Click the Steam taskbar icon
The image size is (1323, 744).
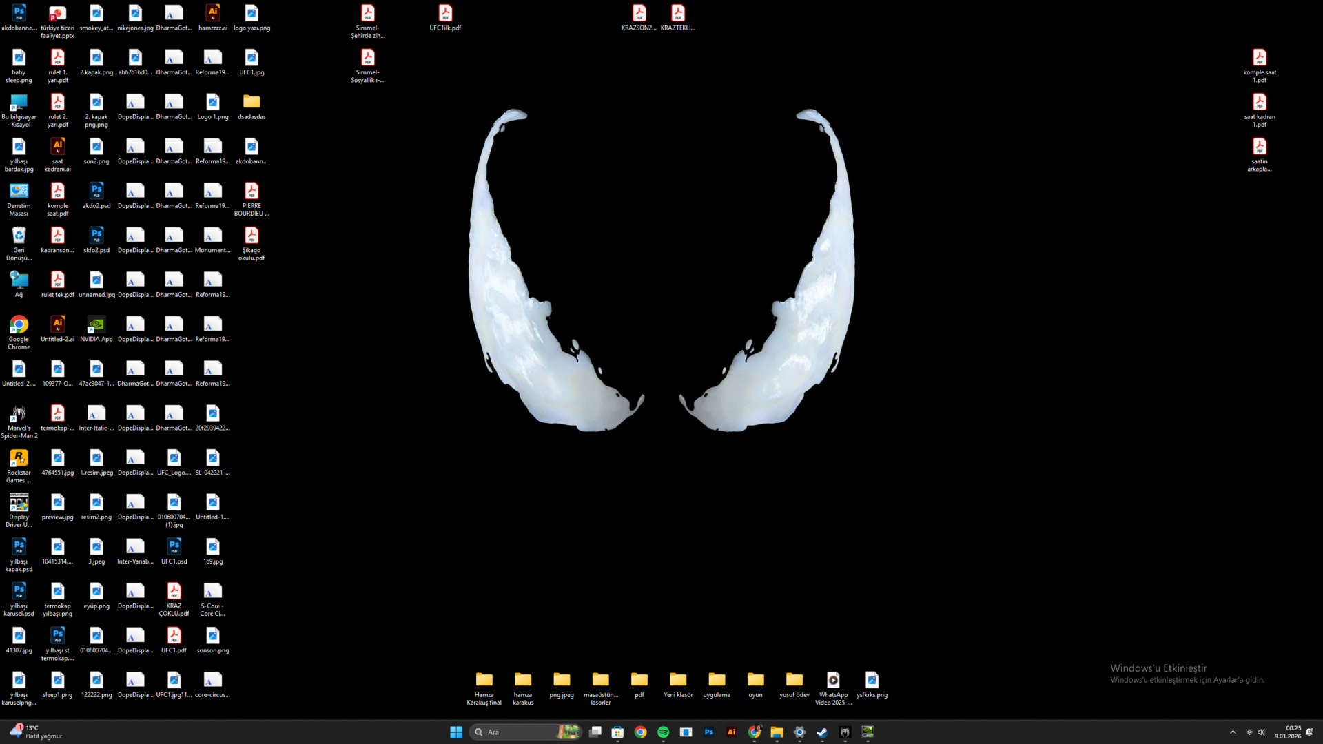(822, 732)
